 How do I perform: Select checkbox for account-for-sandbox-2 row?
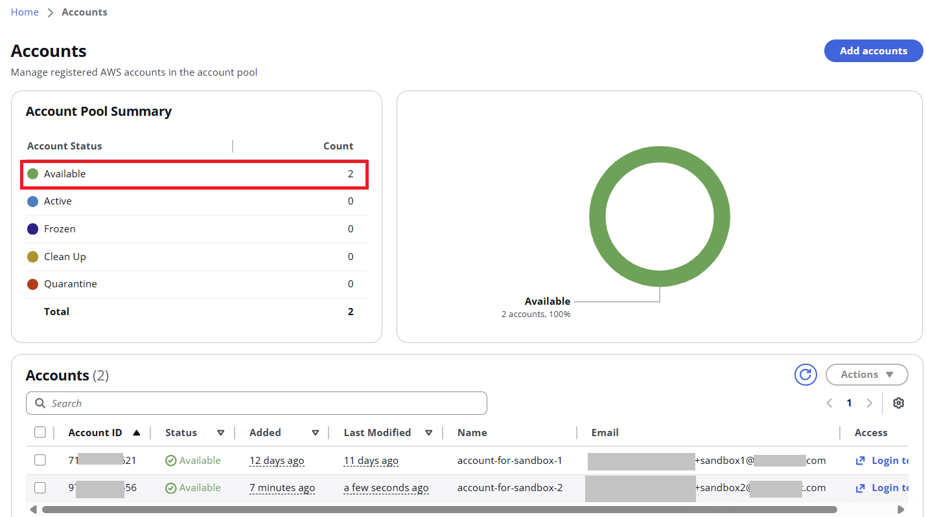tap(40, 488)
